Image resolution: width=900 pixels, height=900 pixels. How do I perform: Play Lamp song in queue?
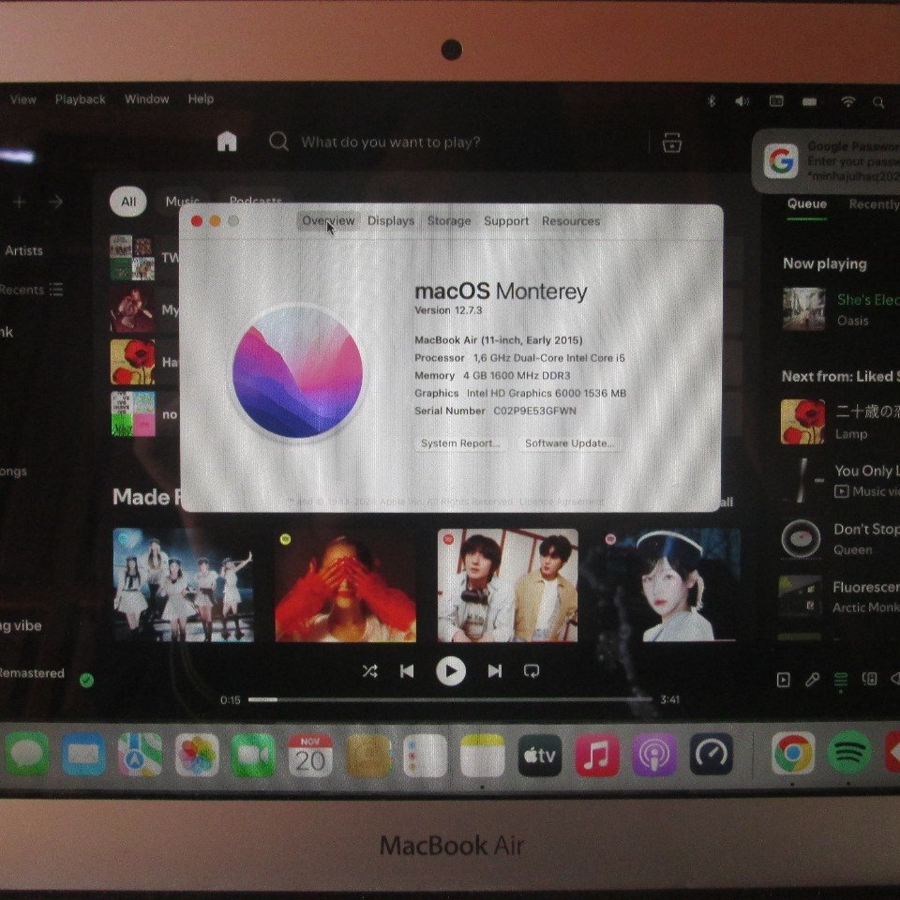tap(840, 422)
